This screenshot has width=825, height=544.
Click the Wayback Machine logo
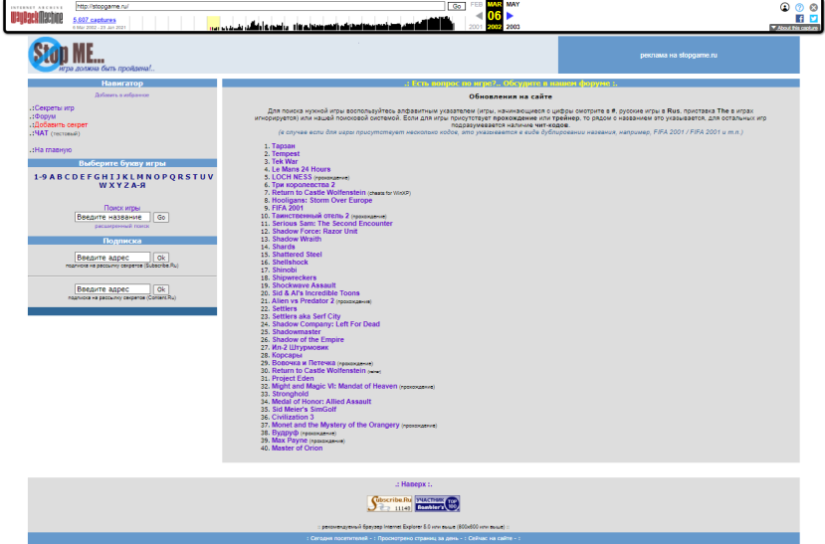coord(36,16)
